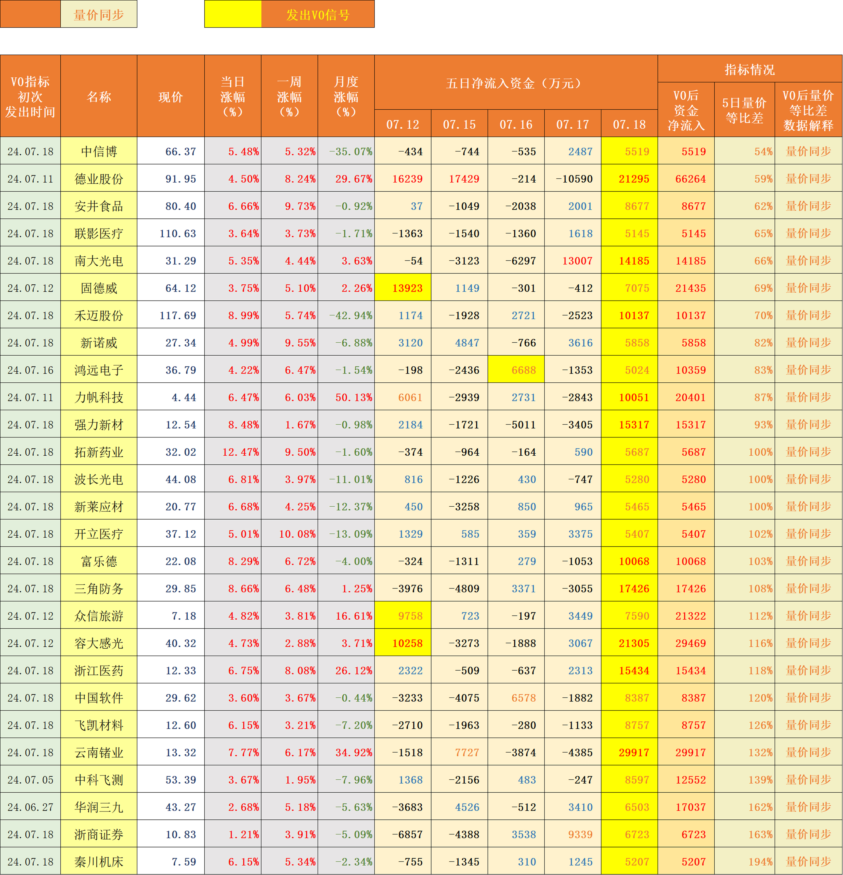
Task: Click the 量价同步 legend label
Action: coord(99,14)
